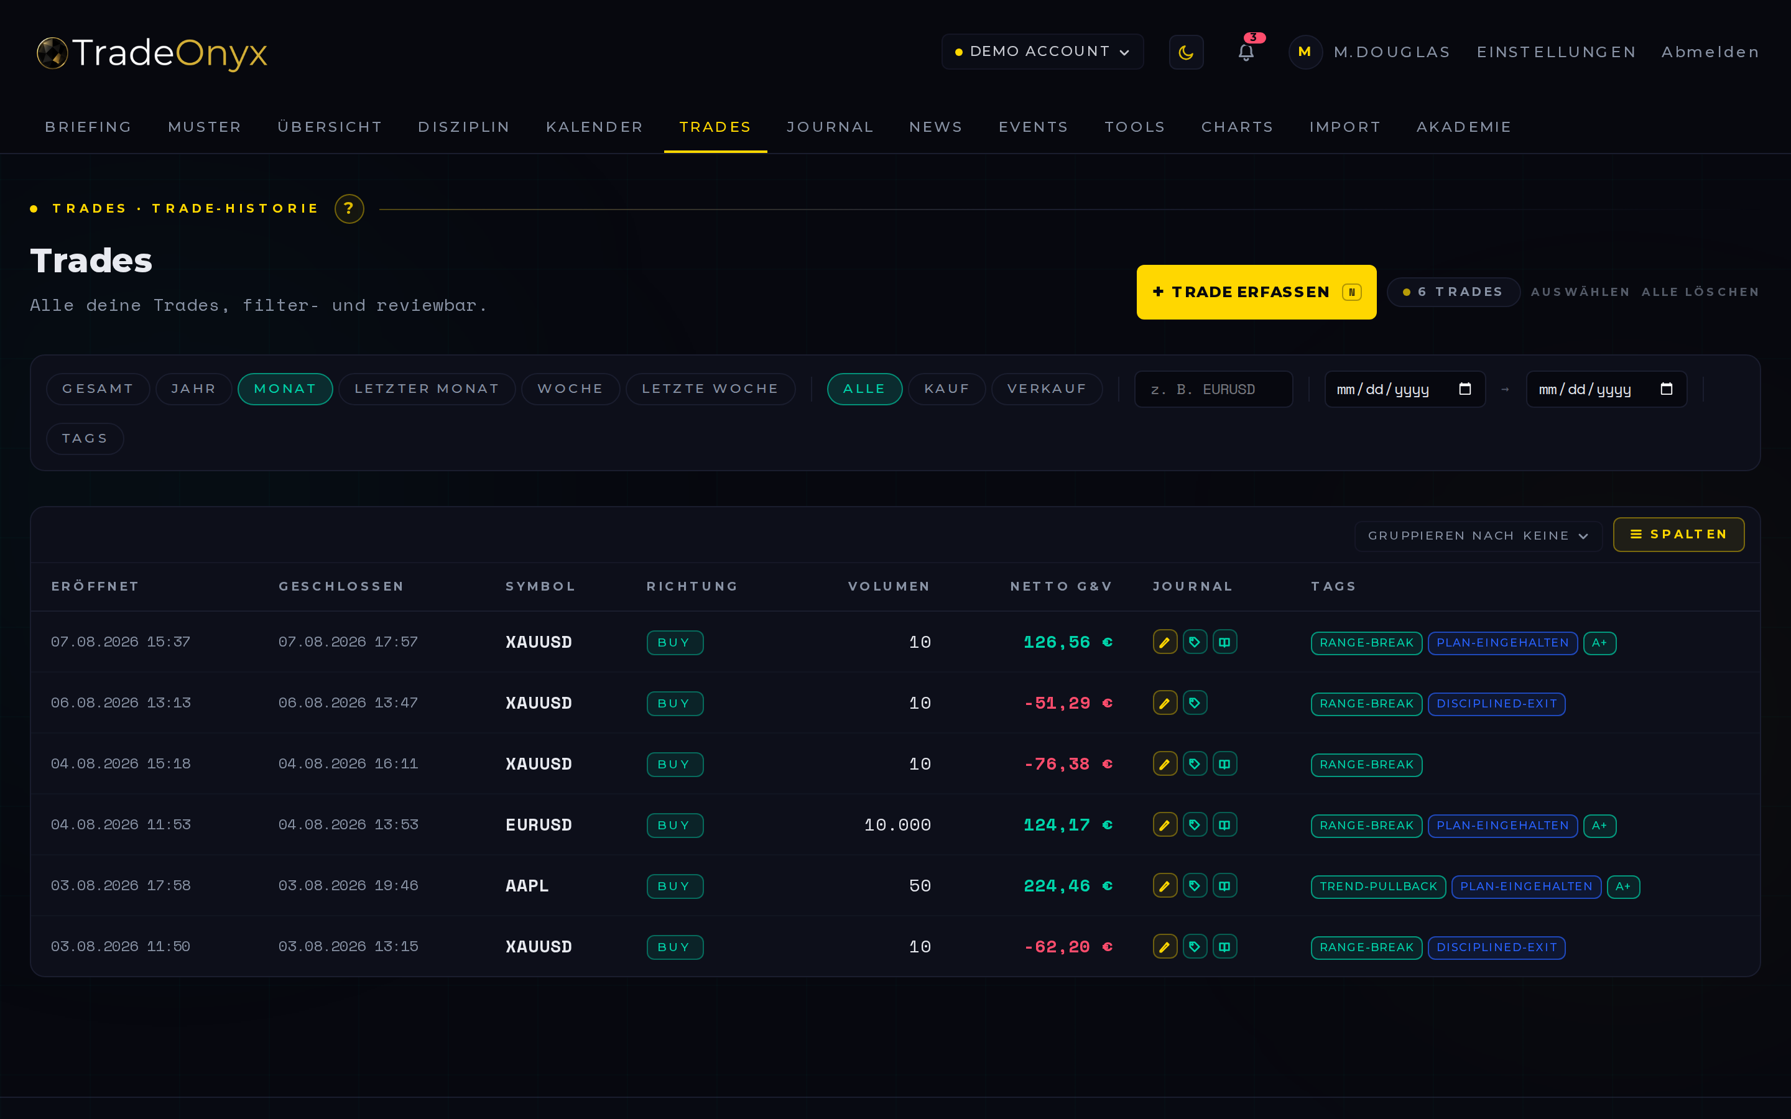1791x1119 pixels.
Task: Toggle the MONAT period filter
Action: pyautogui.click(x=285, y=389)
